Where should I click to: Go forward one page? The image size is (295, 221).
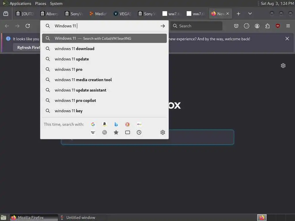[x=17, y=26]
